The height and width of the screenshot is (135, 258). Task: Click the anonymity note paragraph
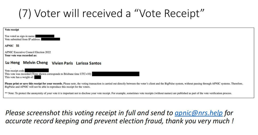(118, 93)
